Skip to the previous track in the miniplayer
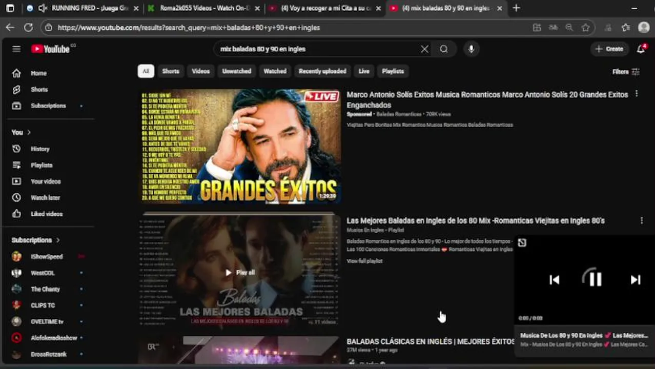The image size is (655, 369). point(554,280)
